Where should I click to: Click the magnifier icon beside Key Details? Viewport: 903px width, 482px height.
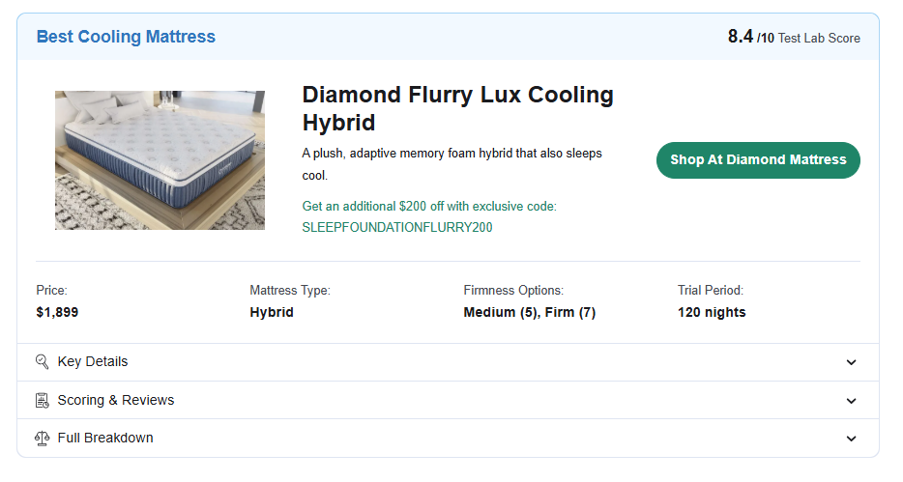[x=42, y=362]
